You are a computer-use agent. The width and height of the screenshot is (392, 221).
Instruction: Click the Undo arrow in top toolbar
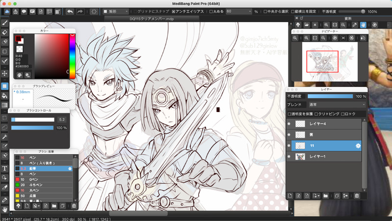[x=70, y=11]
